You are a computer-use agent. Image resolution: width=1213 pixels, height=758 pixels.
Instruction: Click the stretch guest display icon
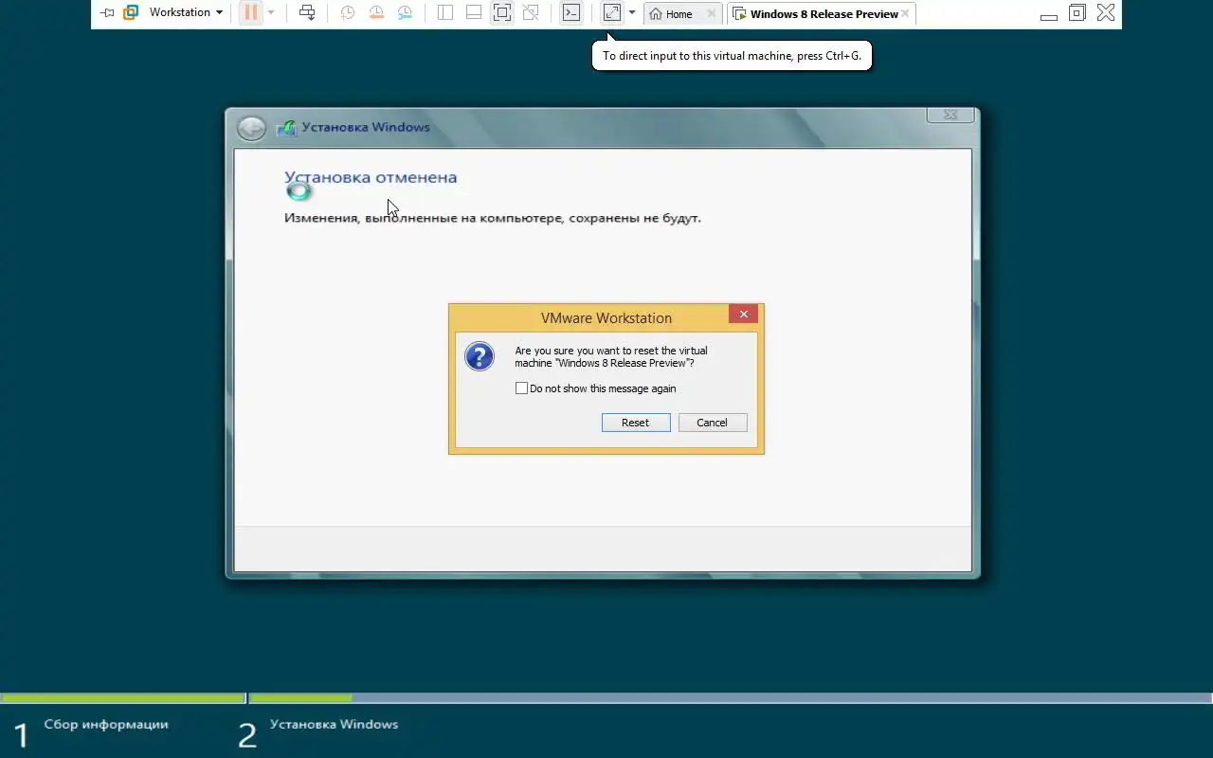612,13
